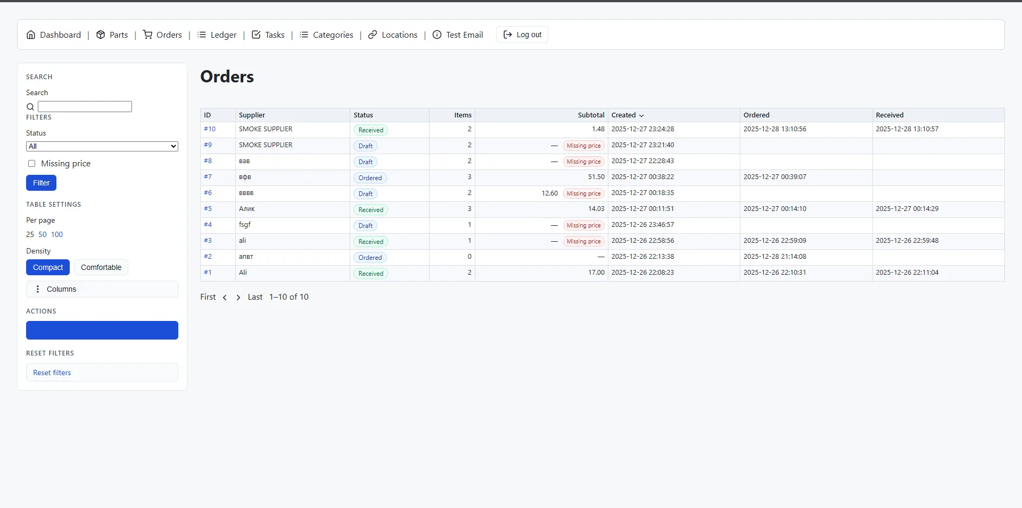Click Missing price badge of order #9
Image resolution: width=1022 pixels, height=508 pixels.
(x=583, y=146)
